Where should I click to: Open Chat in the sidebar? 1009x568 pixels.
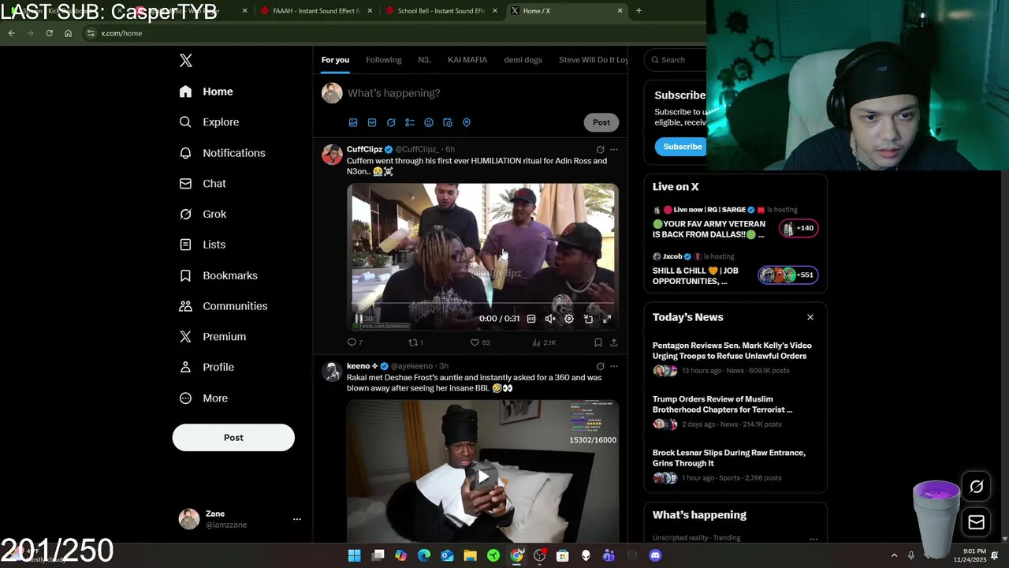click(203, 184)
